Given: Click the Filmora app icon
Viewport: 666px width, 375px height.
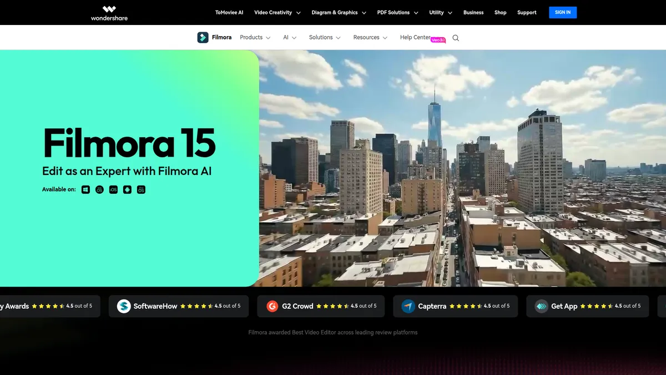Looking at the screenshot, I should pos(203,38).
